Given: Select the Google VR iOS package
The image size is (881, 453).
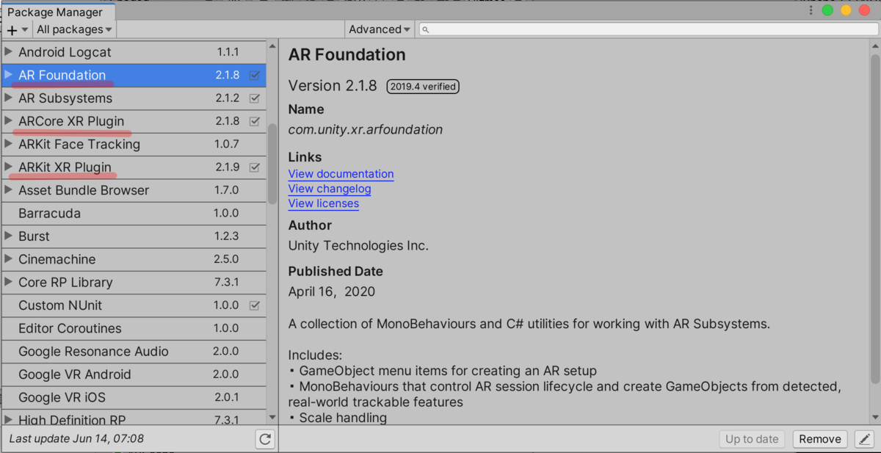Looking at the screenshot, I should pyautogui.click(x=134, y=397).
